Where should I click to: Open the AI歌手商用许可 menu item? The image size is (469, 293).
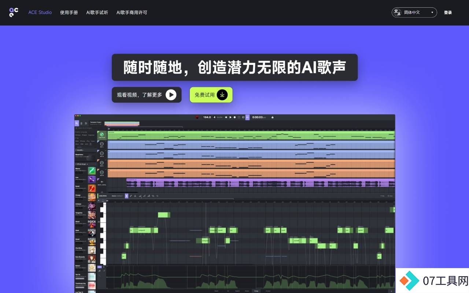(132, 12)
